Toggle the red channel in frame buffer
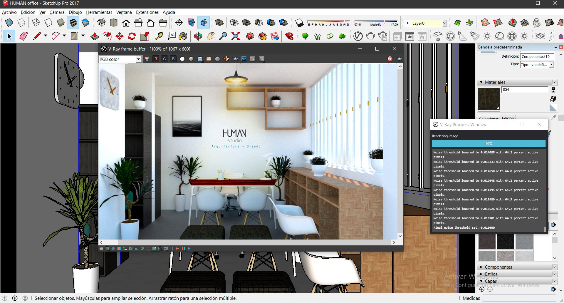564x303 pixels. coord(156,59)
